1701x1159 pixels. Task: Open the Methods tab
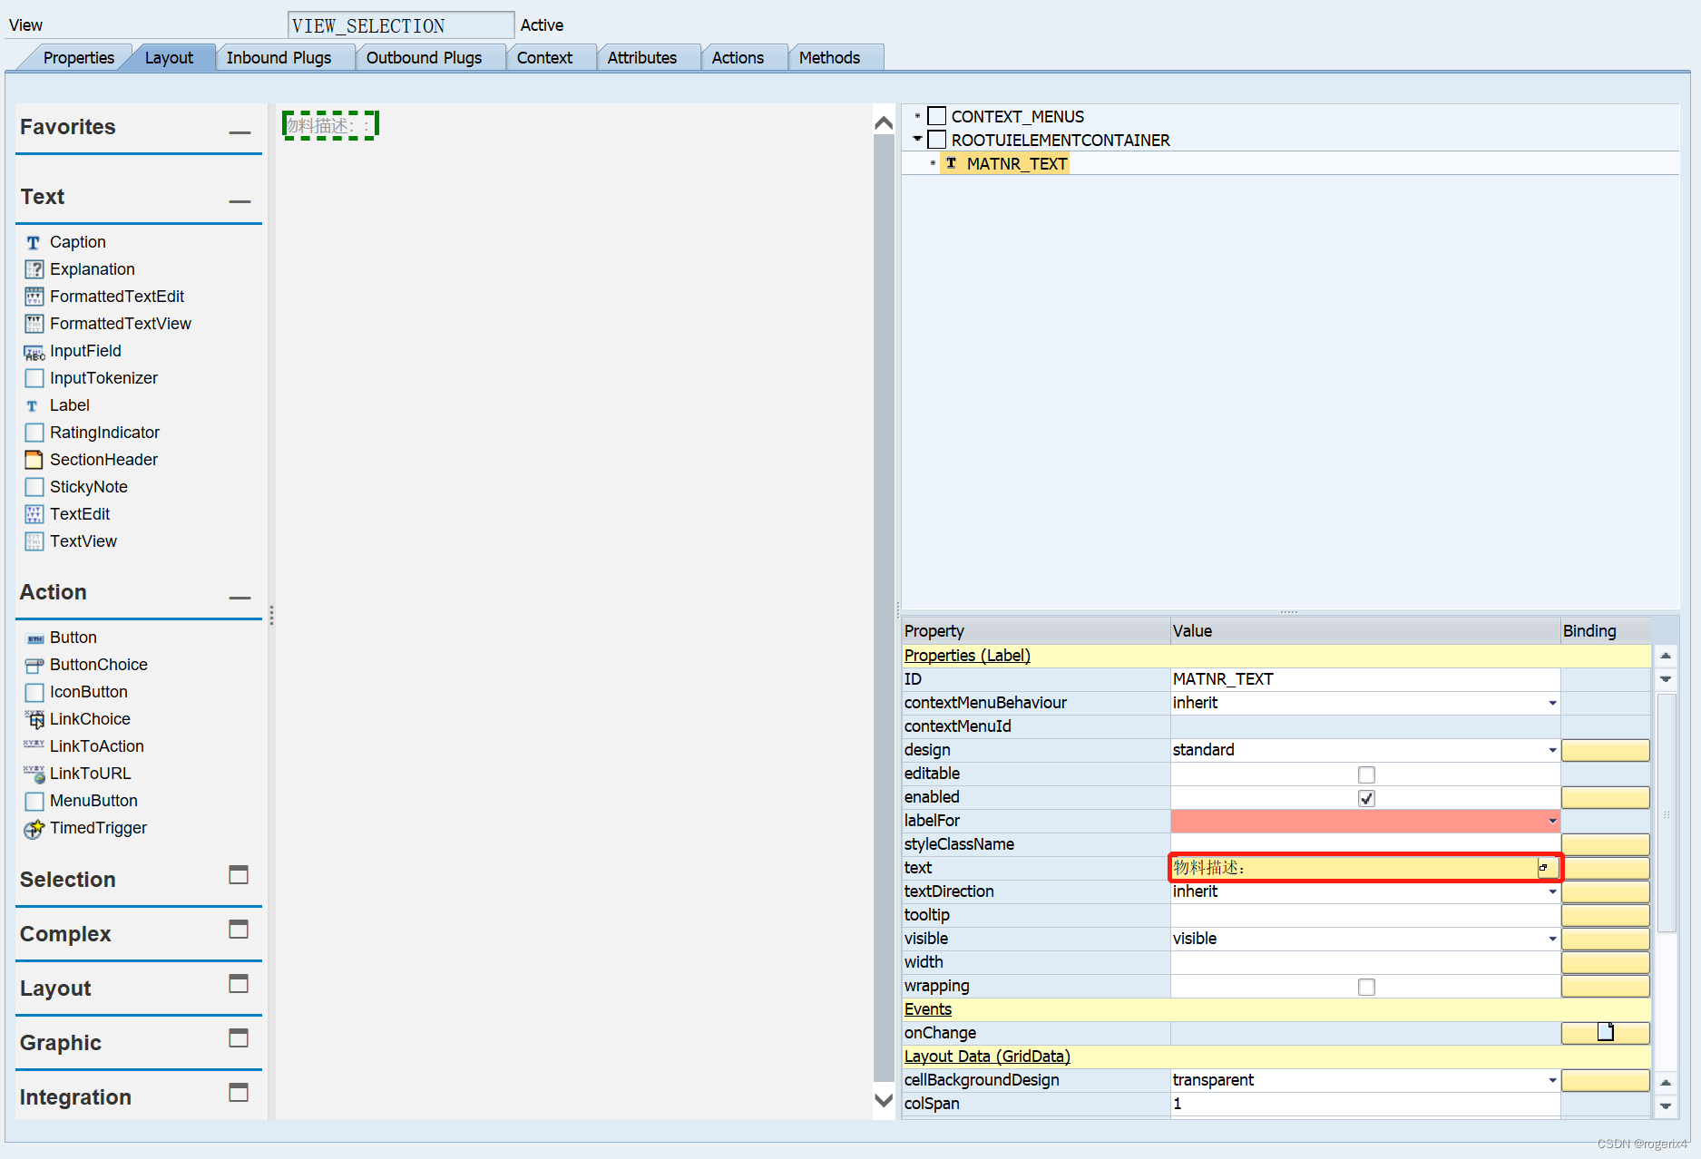tap(829, 58)
